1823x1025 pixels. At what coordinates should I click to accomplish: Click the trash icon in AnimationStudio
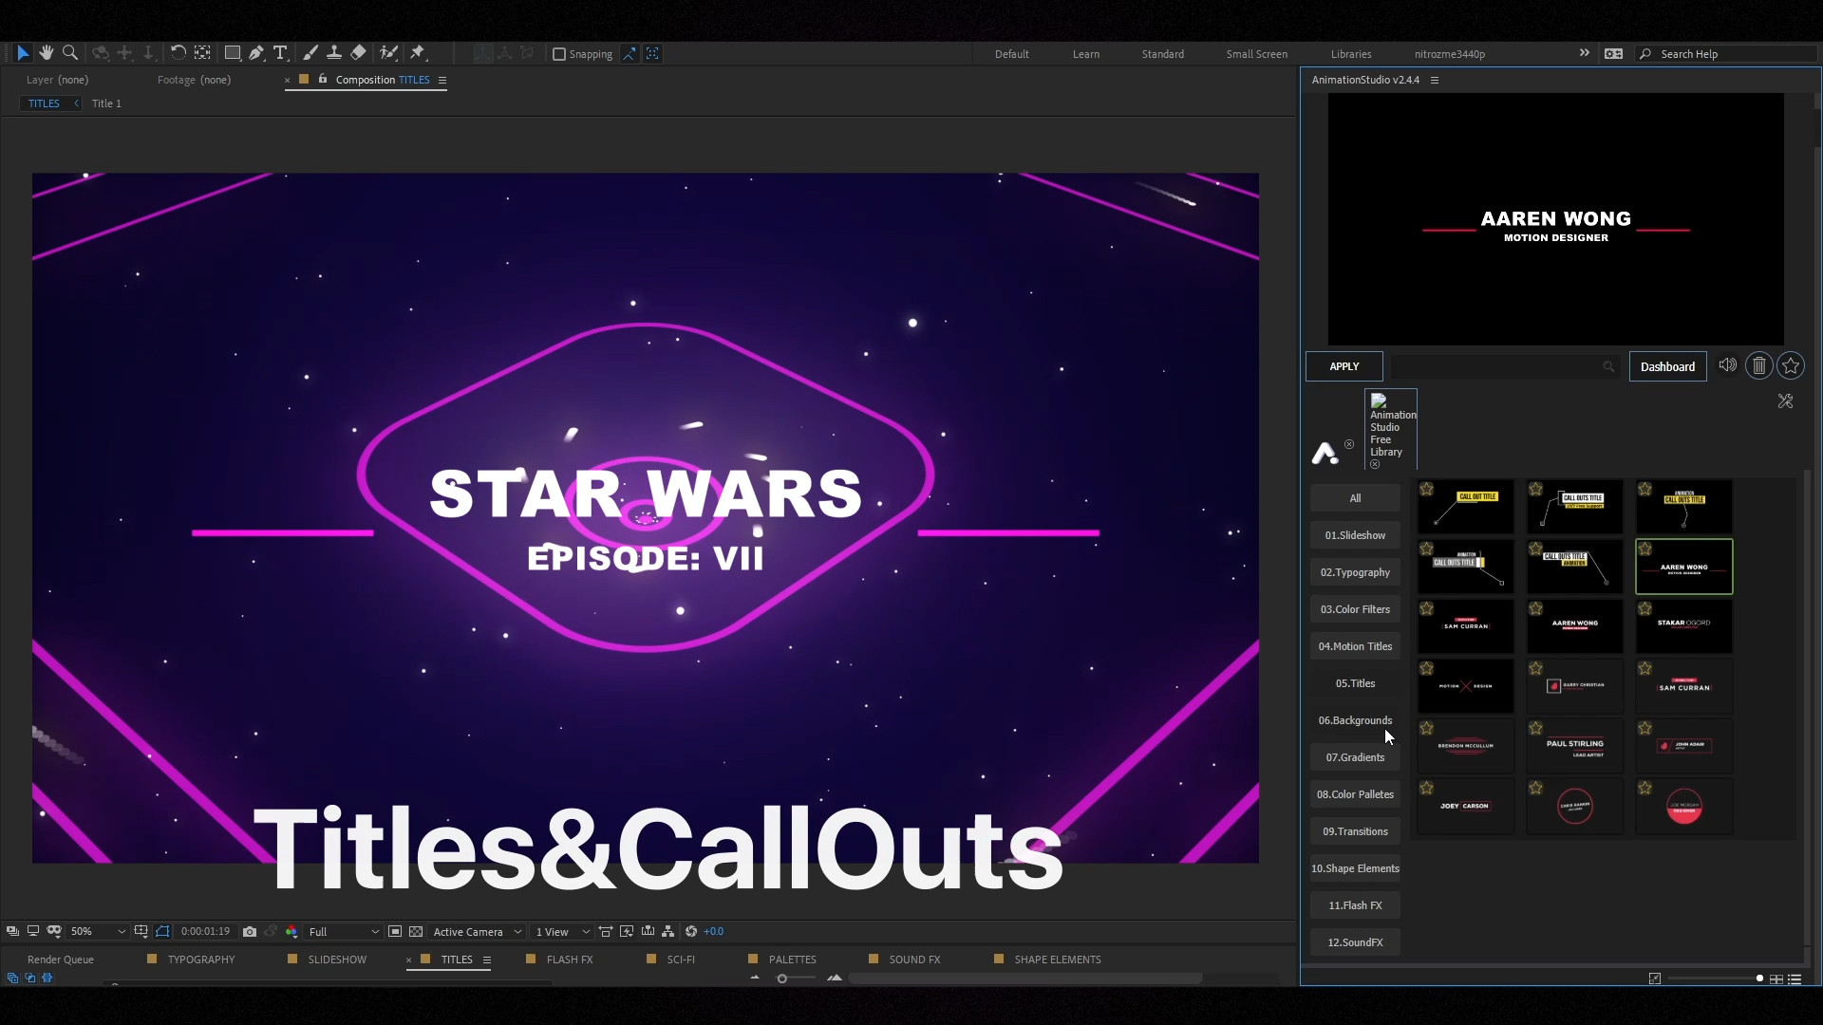1758,366
